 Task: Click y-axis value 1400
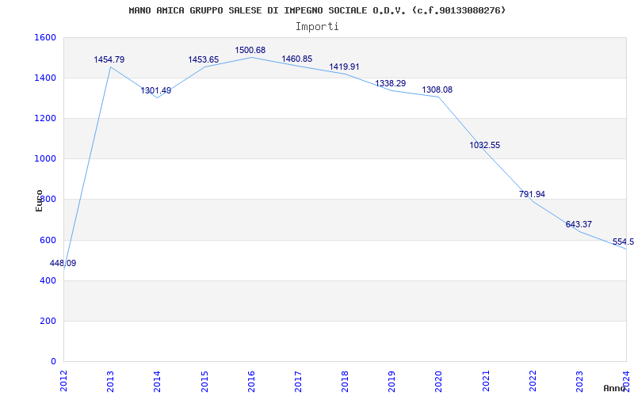tap(45, 78)
